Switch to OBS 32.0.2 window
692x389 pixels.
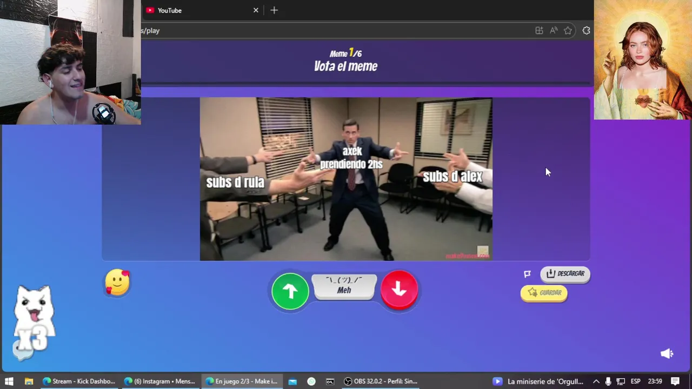(x=381, y=381)
